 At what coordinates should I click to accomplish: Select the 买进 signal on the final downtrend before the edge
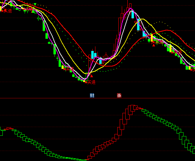click(x=177, y=52)
